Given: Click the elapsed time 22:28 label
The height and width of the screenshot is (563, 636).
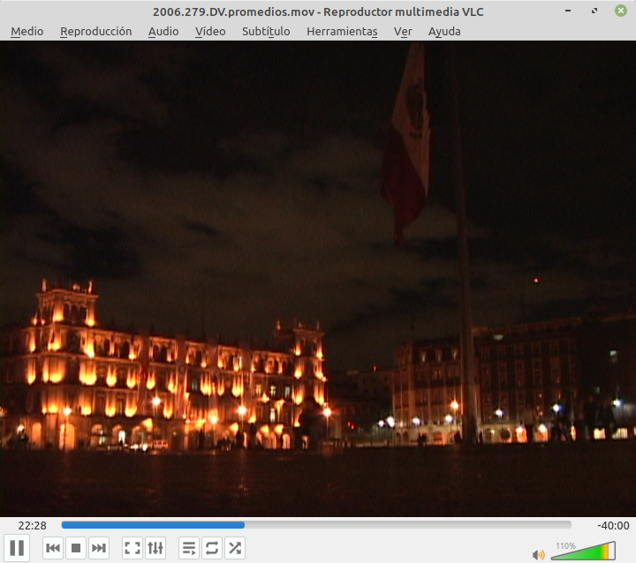Looking at the screenshot, I should (32, 525).
